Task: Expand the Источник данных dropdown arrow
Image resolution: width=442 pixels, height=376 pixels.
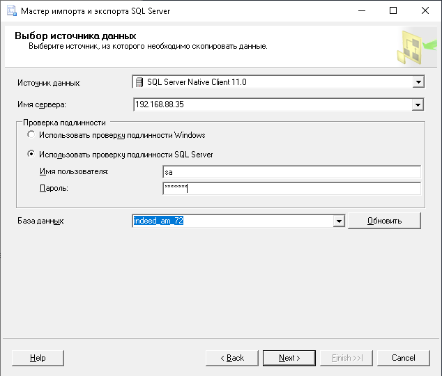Action: pyautogui.click(x=418, y=82)
